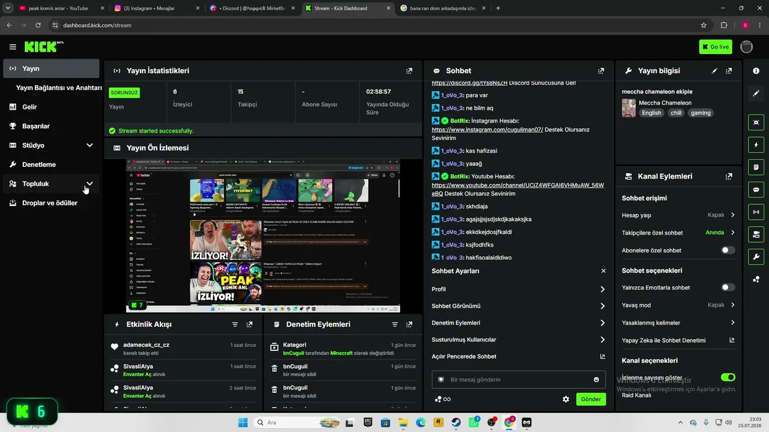
Task: Pop out the Yayın bilgisi panel
Action: (x=729, y=71)
